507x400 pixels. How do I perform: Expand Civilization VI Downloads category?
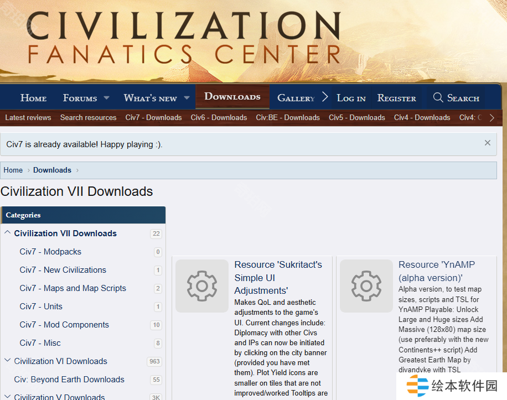(x=8, y=361)
